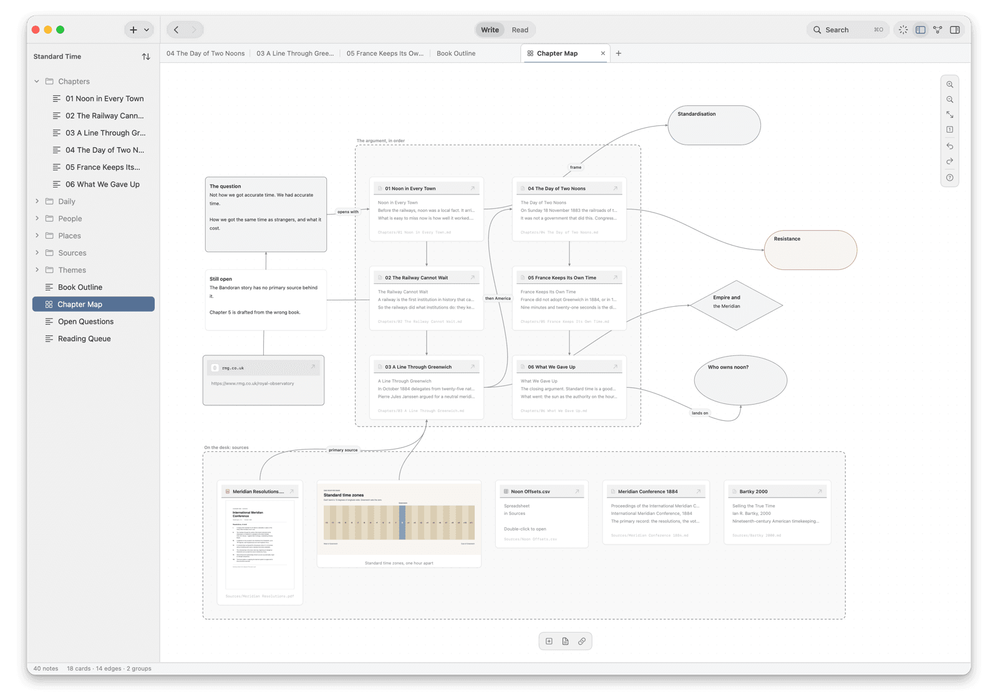Select the Standard time zones image card
Image resolution: width=998 pixels, height=697 pixels.
point(399,524)
